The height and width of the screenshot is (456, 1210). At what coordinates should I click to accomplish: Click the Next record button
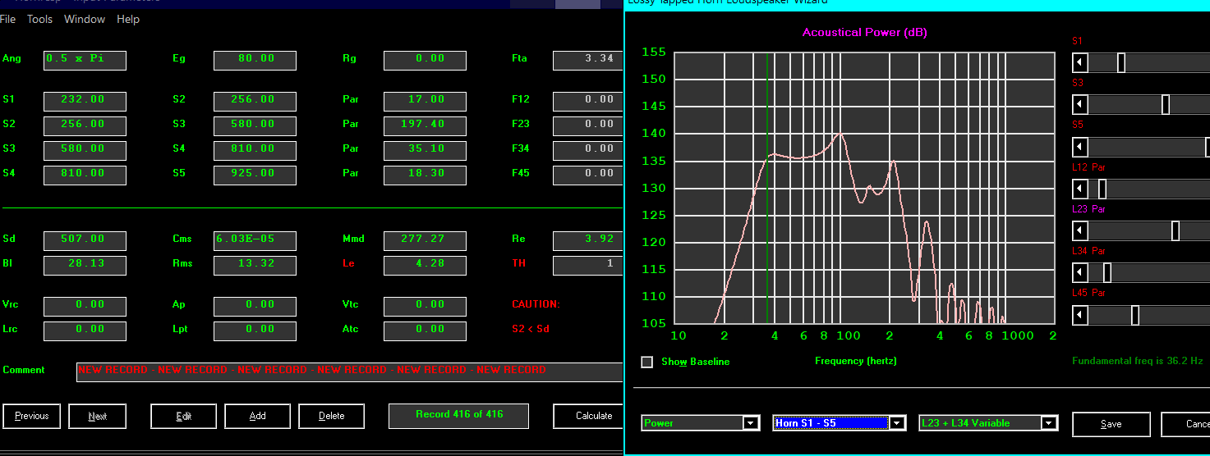[x=97, y=416]
